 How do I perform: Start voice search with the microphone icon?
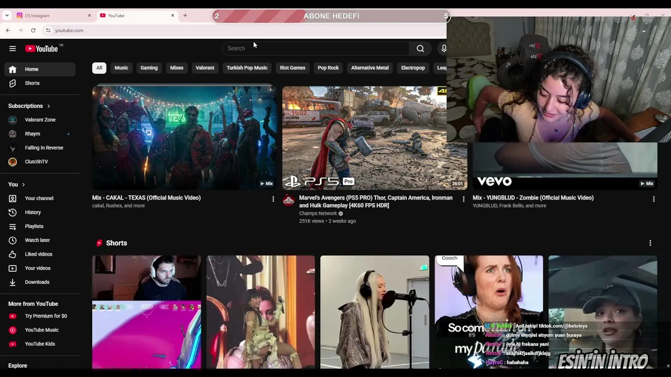(x=443, y=49)
